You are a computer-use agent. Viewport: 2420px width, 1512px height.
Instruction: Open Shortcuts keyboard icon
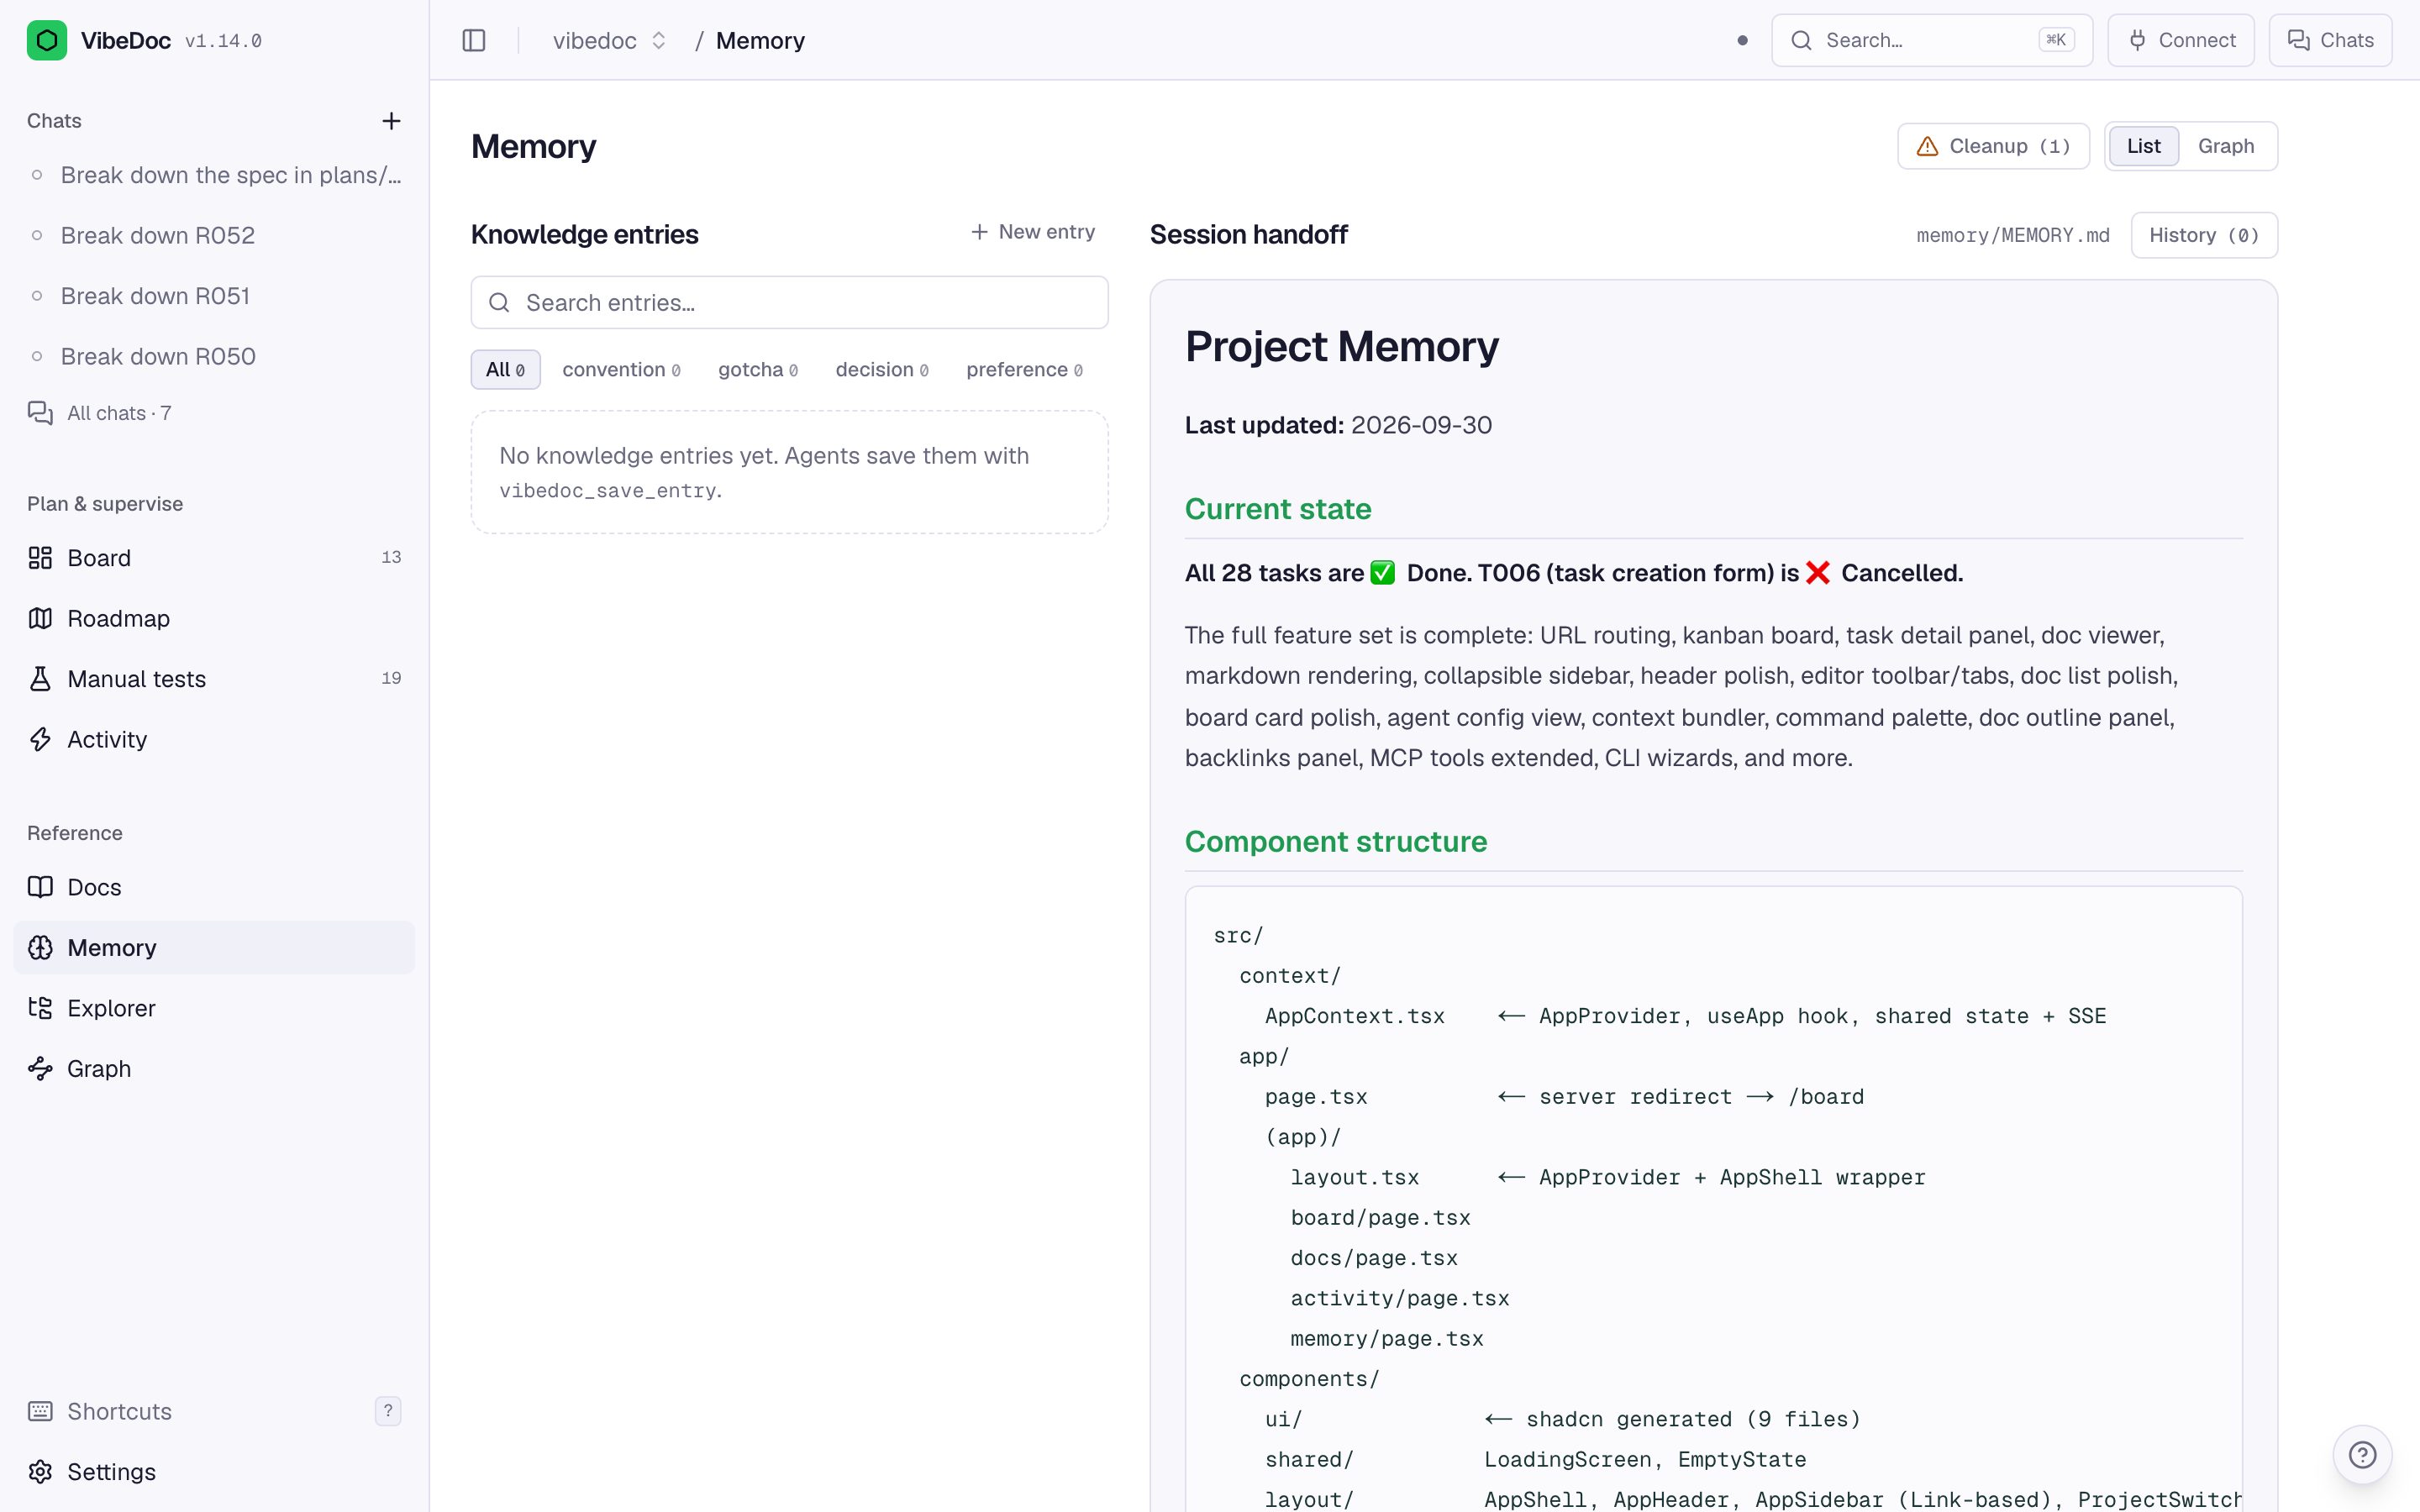(x=40, y=1411)
